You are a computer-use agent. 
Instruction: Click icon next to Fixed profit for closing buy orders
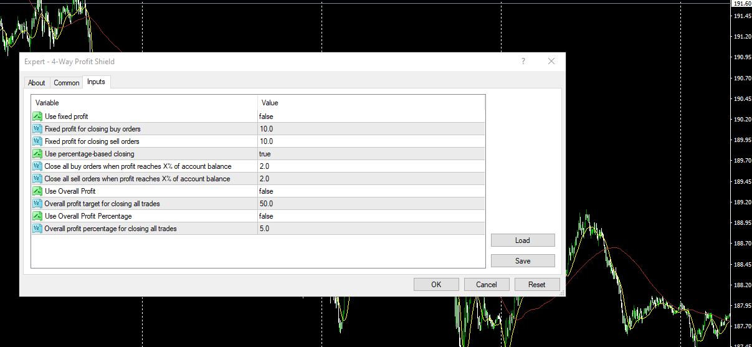(37, 129)
